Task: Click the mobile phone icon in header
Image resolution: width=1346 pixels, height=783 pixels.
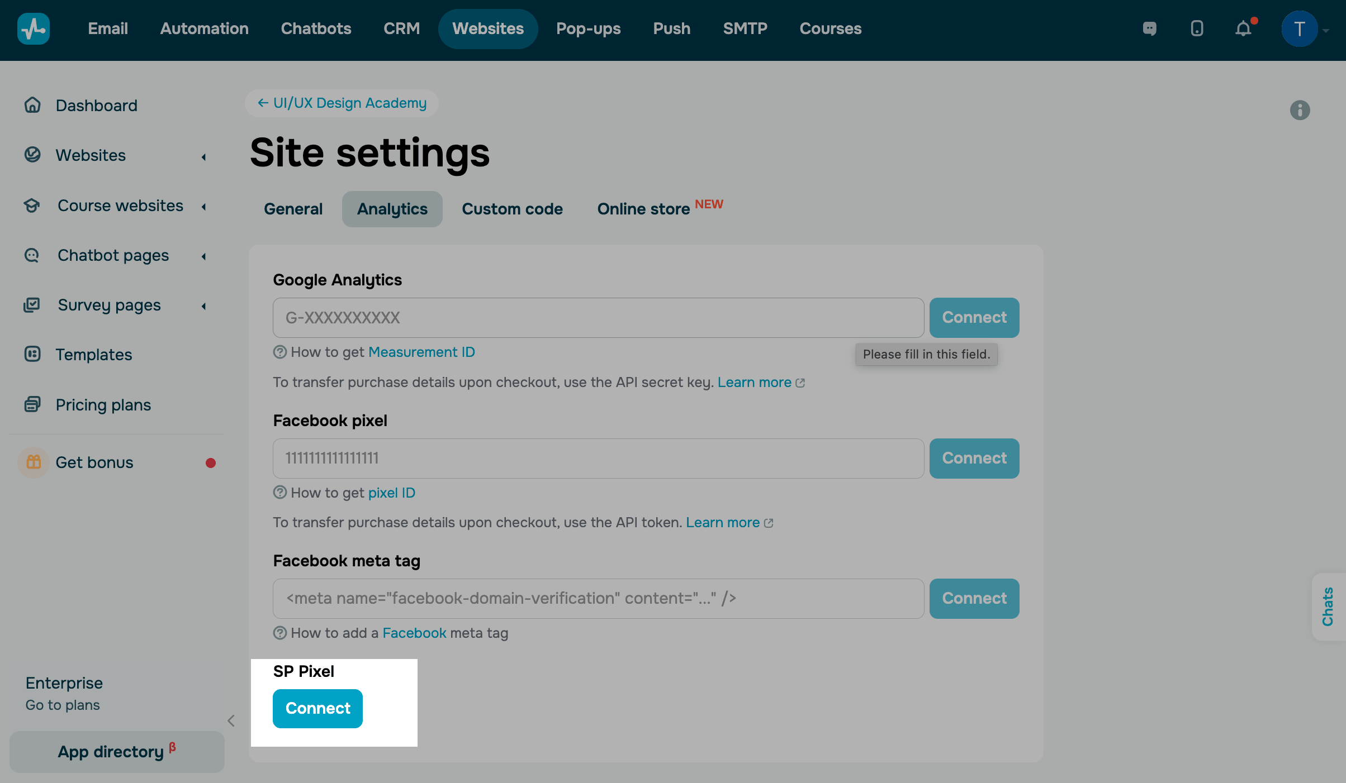Action: [x=1197, y=28]
